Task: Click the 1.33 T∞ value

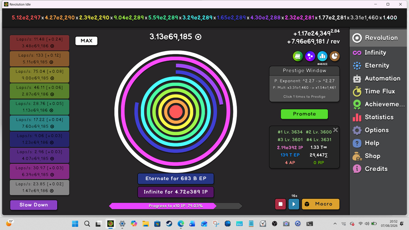Action: click(x=318, y=148)
